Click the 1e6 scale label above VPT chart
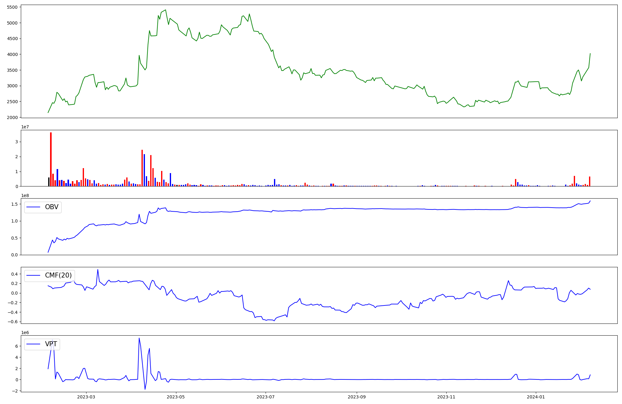Viewport: 622px width, 404px height. point(25,333)
